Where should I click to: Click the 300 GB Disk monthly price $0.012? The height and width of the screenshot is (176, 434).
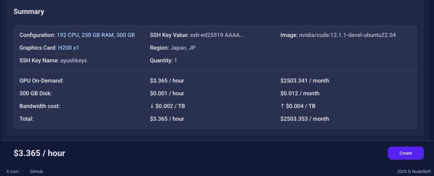click(300, 93)
